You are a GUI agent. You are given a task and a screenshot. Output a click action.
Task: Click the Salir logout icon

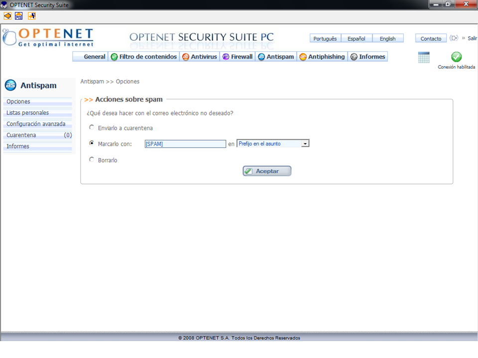(x=454, y=38)
